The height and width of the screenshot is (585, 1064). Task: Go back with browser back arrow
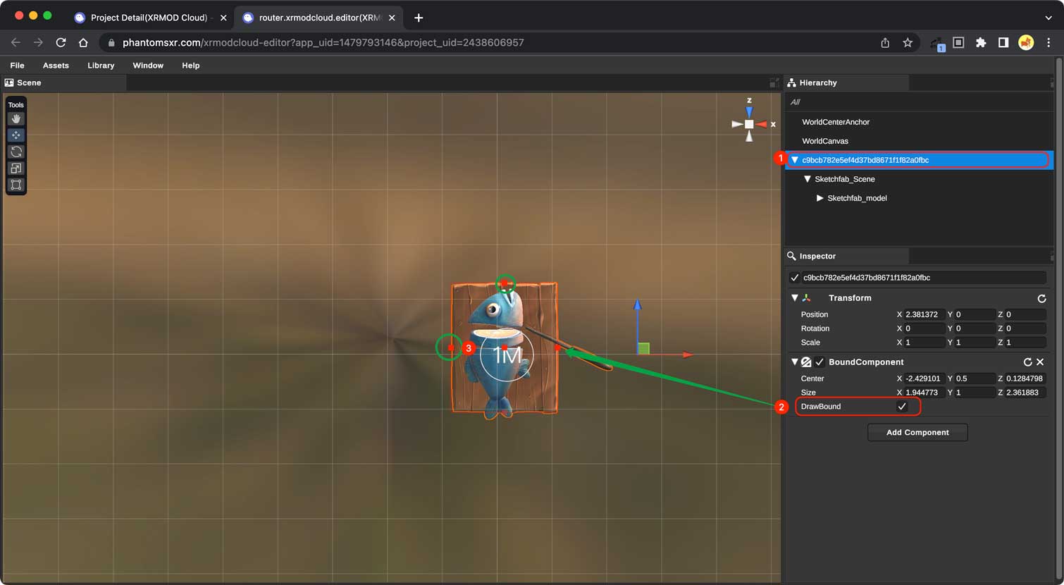click(x=16, y=42)
